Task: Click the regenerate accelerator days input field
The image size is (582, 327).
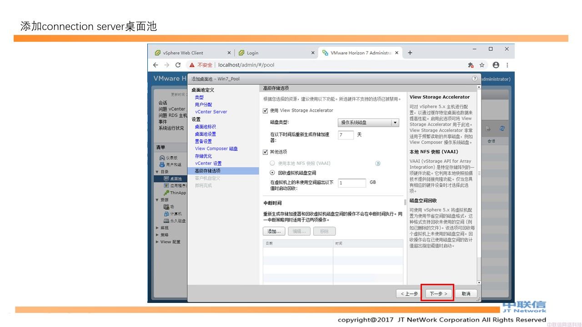Action: click(x=346, y=135)
